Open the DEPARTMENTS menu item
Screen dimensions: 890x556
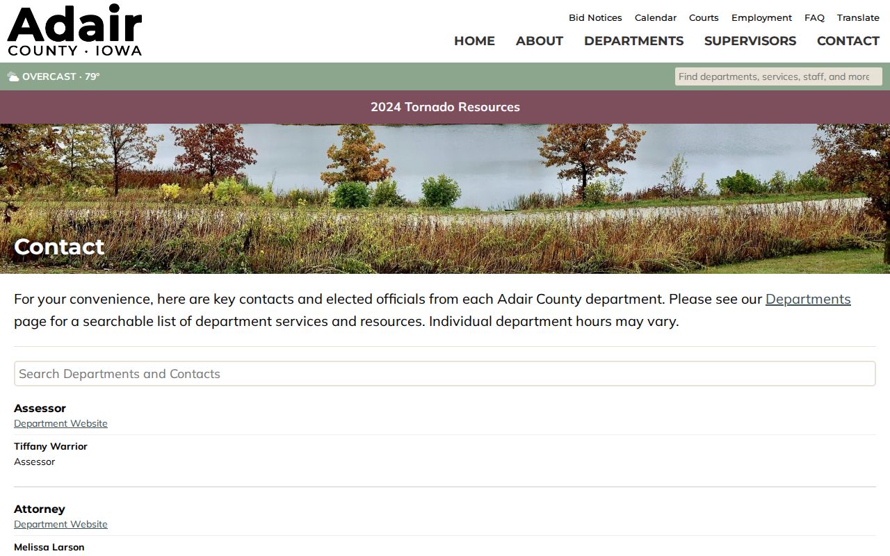point(633,41)
